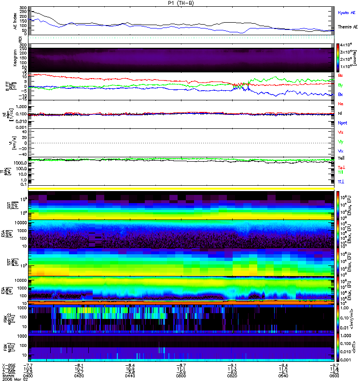
Task: Click the Ti elec [eV] axis label
Action: (x=6, y=171)
